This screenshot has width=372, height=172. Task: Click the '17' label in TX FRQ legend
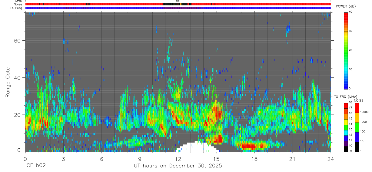click(x=350, y=108)
